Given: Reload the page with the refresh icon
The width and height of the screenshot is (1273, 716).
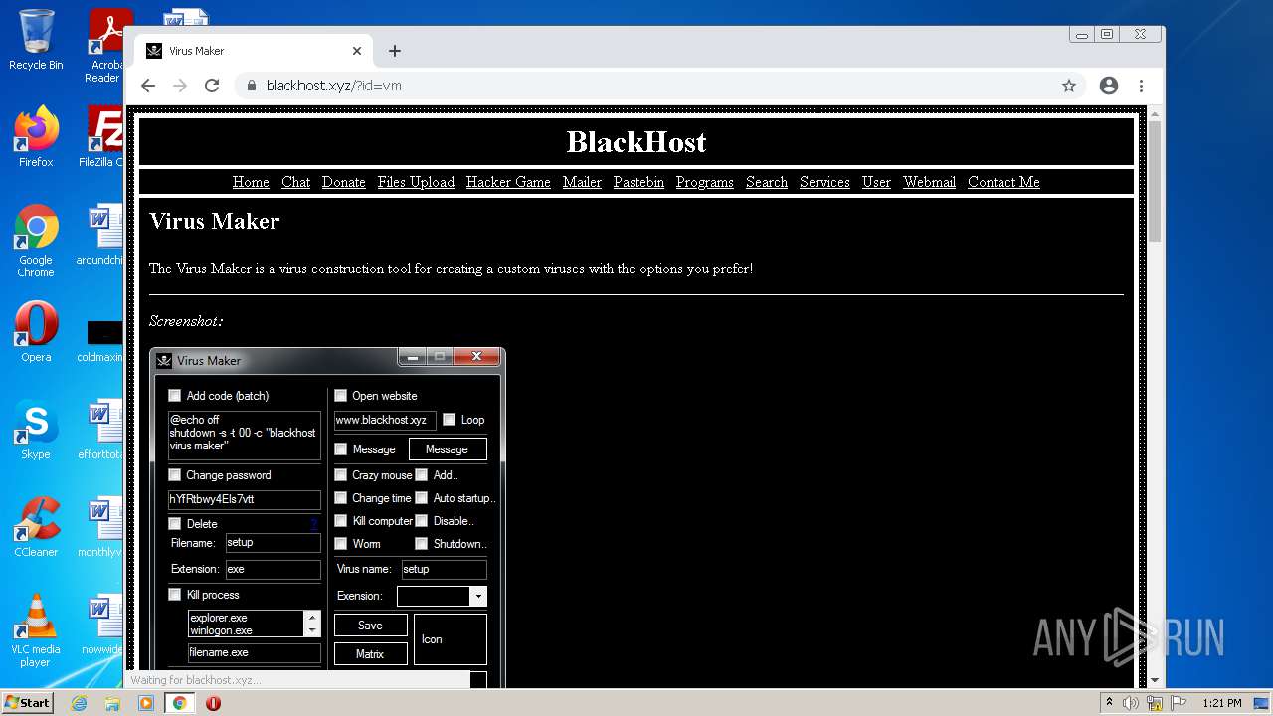Looking at the screenshot, I should point(212,86).
